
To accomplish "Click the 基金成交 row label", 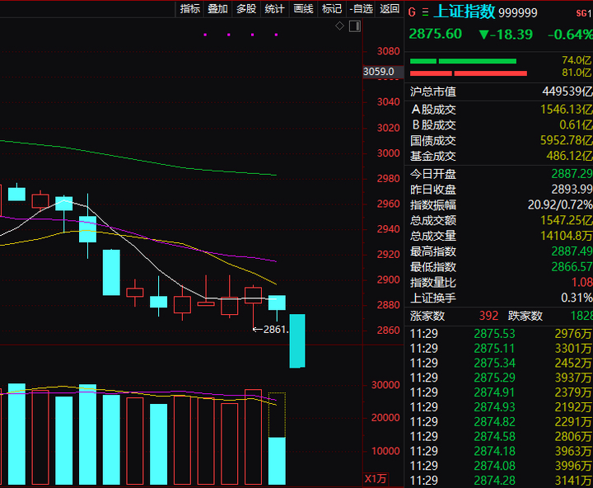I will point(433,156).
